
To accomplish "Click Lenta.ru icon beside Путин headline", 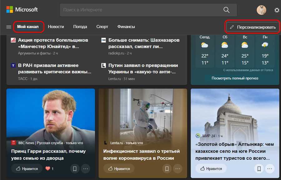I will 104,65.
